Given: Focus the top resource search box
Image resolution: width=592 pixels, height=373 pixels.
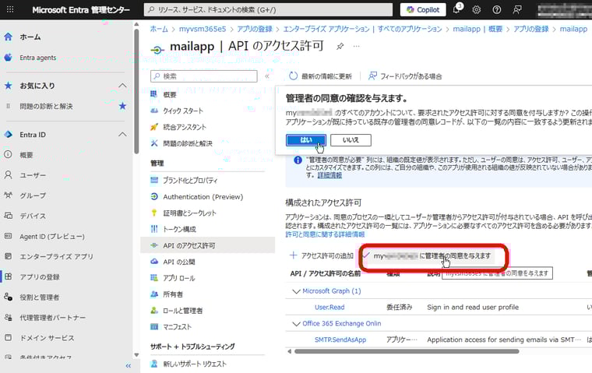Looking at the screenshot, I should 268,10.
